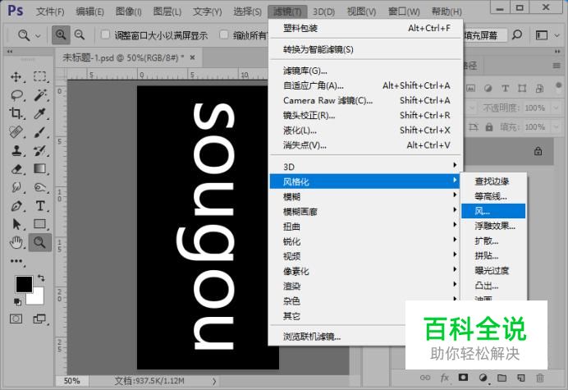Screen dimensions: 568x390
Task: Choose 浮雕效果... emboss filter
Action: 493,226
